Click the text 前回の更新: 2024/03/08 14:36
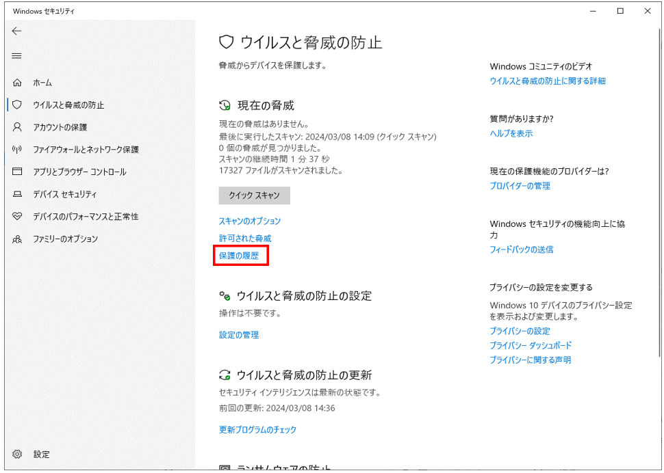Image resolution: width=664 pixels, height=473 pixels. coord(277,408)
